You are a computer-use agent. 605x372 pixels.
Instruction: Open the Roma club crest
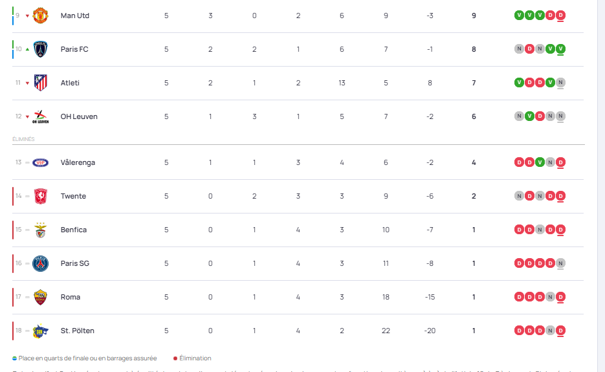coord(41,297)
